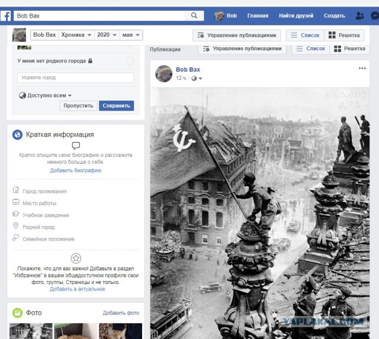Open the middle cat photo thumbnail
The height and width of the screenshot is (339, 379).
76,331
